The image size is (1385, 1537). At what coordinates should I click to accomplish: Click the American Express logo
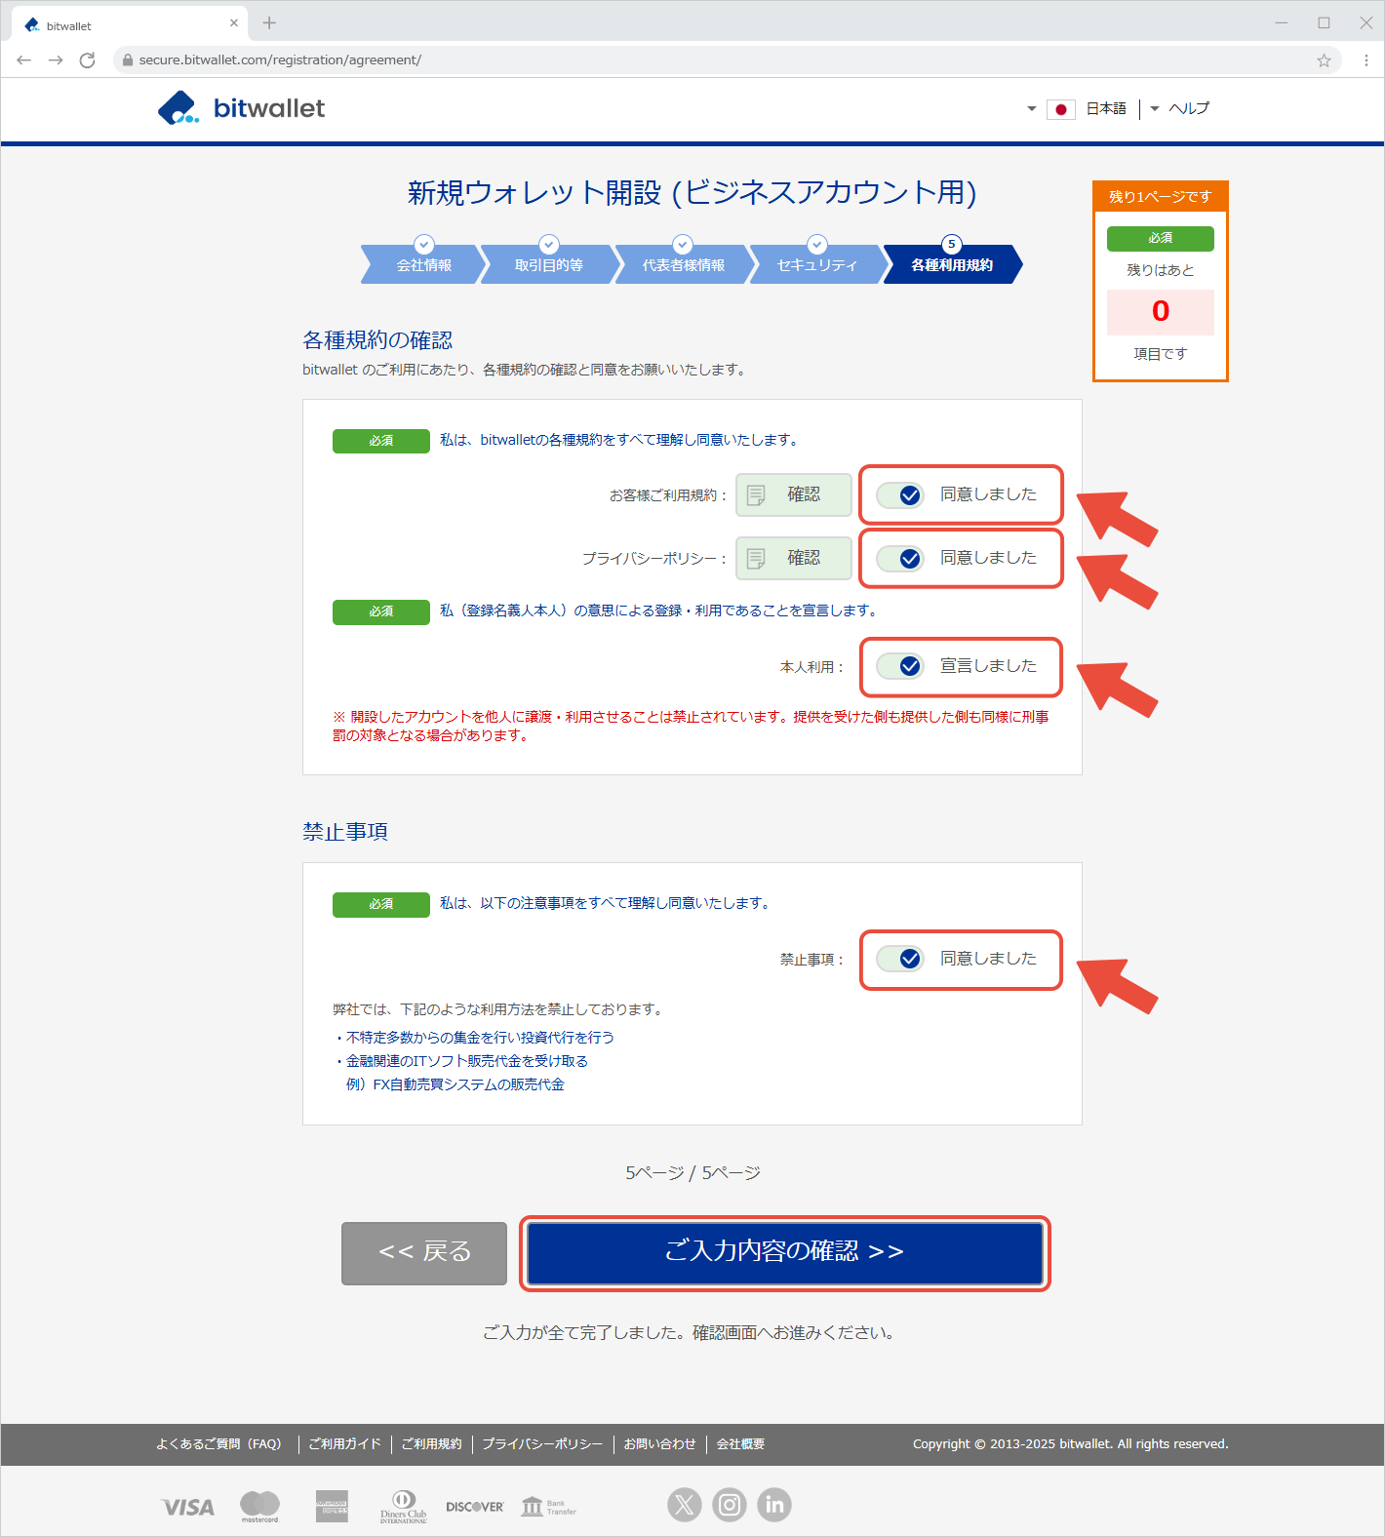click(x=332, y=1506)
